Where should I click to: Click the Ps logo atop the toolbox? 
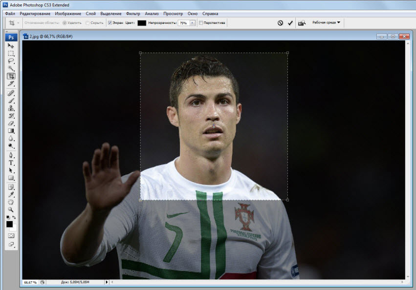tap(11, 38)
